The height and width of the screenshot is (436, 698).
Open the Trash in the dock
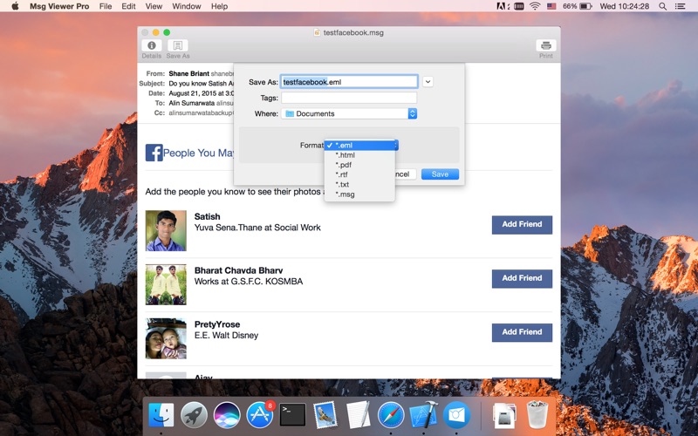click(537, 414)
